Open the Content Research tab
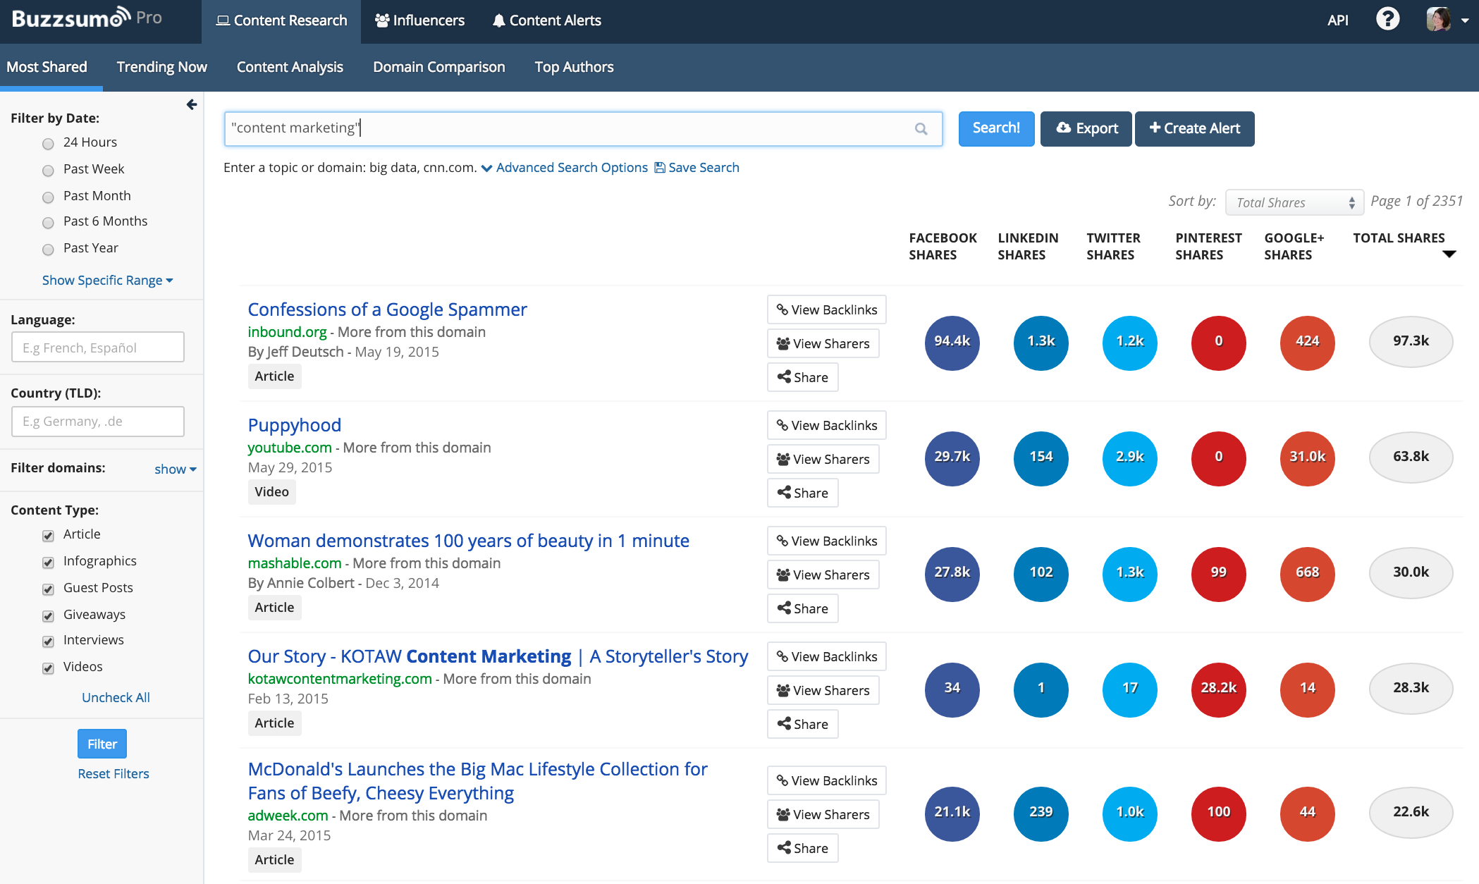 [x=281, y=21]
